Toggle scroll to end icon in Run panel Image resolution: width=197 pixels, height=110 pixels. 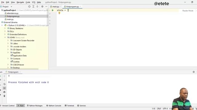point(4,88)
